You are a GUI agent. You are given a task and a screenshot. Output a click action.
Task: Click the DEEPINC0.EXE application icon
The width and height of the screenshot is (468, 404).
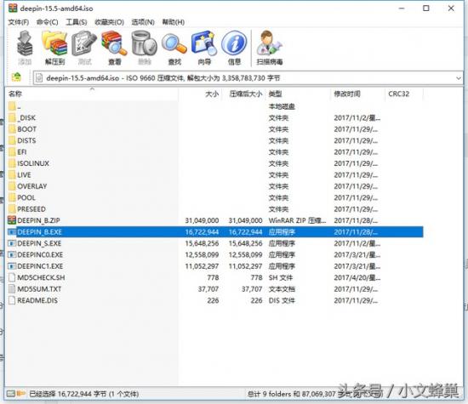click(x=12, y=254)
